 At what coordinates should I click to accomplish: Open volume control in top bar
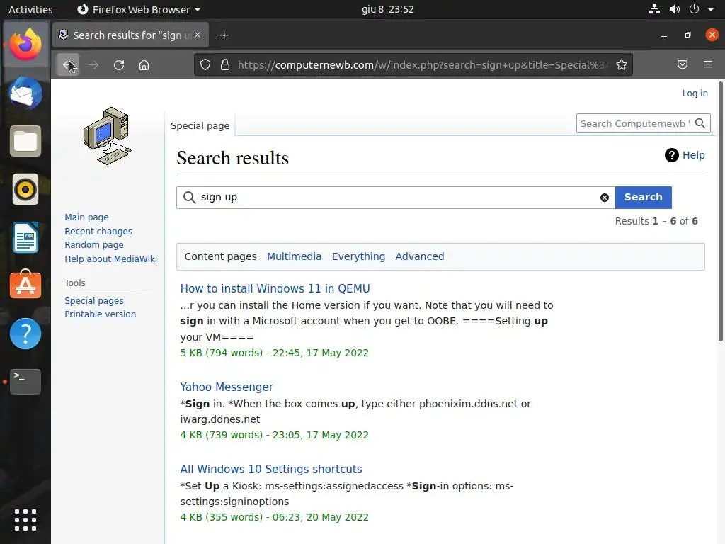pyautogui.click(x=675, y=9)
